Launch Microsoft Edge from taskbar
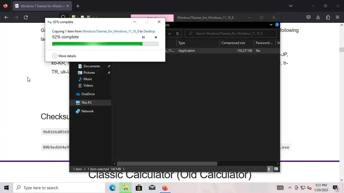 pos(112,188)
